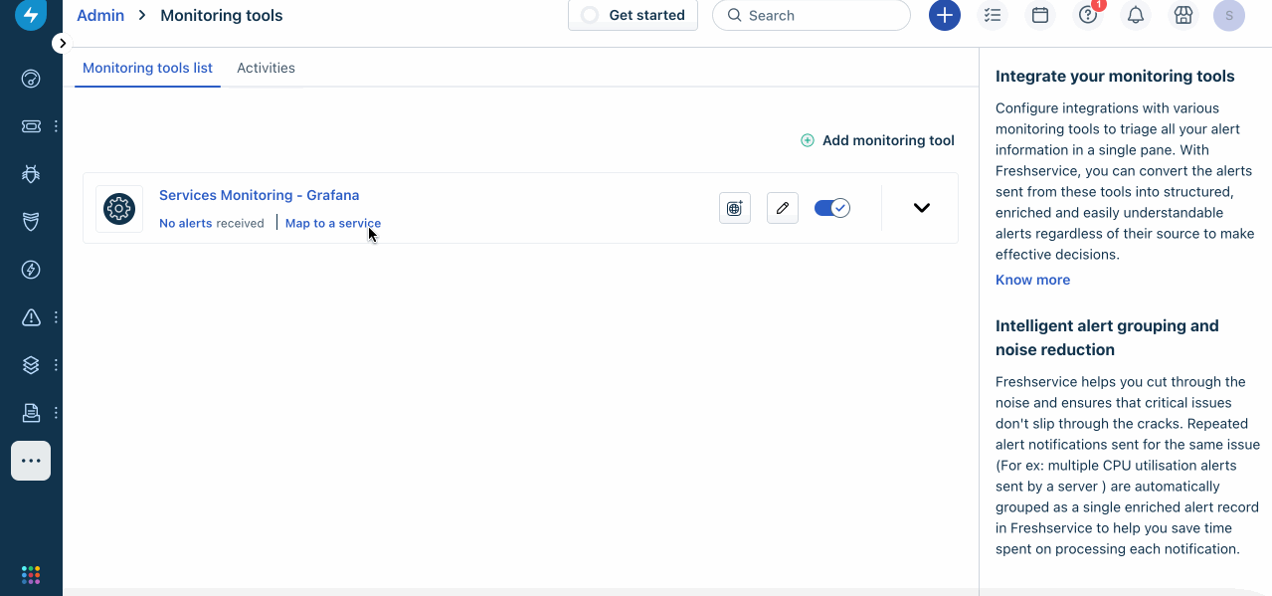Open the Problems bug icon in sidebar
Viewport: 1272px width, 596px height.
click(x=31, y=174)
